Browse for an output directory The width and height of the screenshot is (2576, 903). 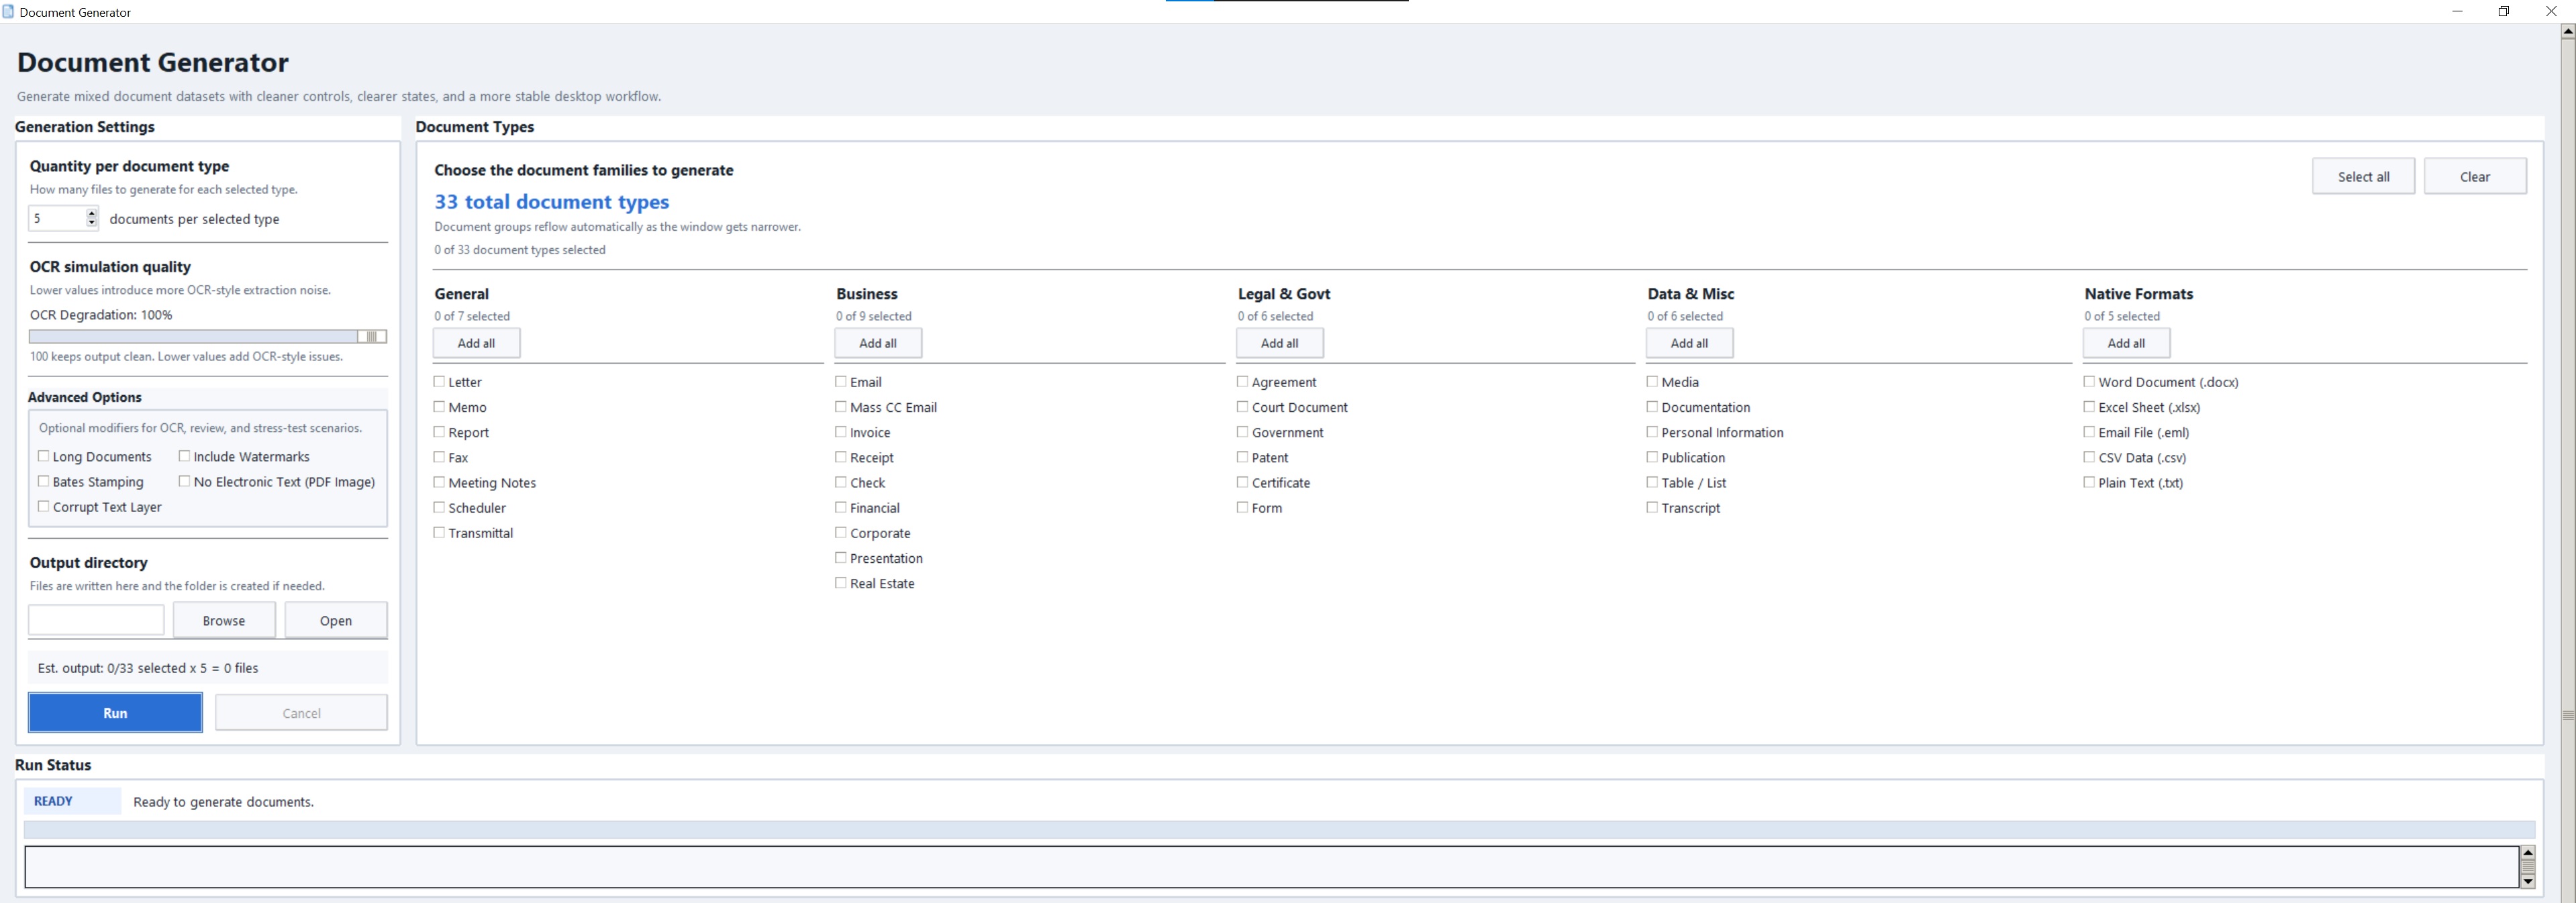tap(224, 620)
